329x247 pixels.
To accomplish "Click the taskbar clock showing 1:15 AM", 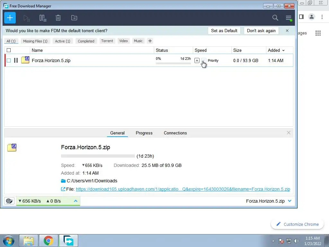I will [x=313, y=241].
